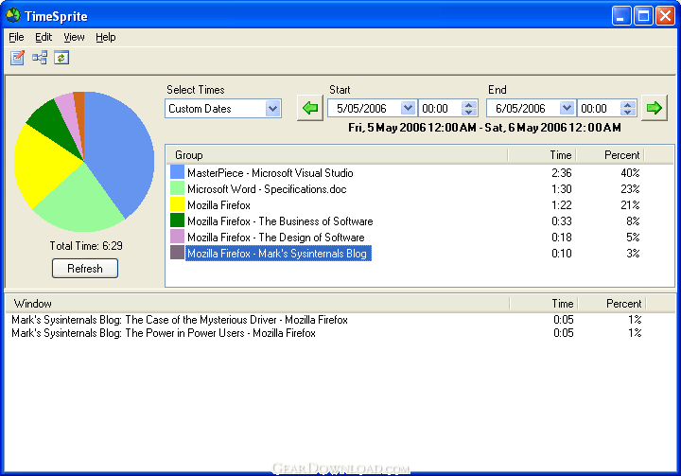Click the 40% percent value

630,173
